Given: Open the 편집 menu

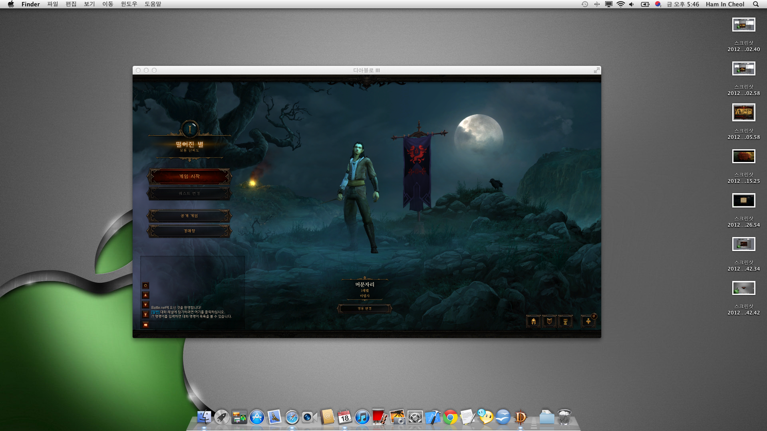Looking at the screenshot, I should pos(71,4).
